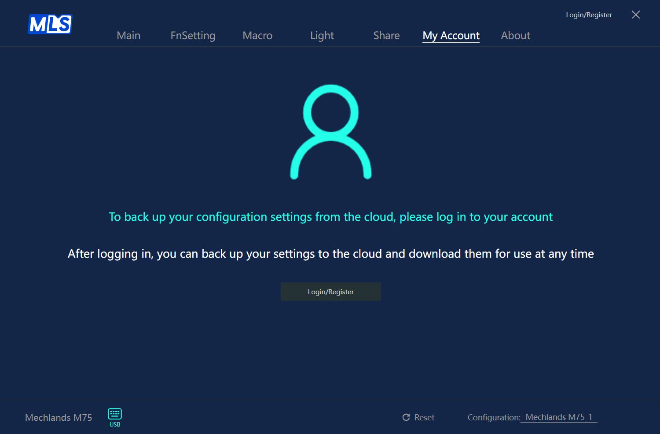660x434 pixels.
Task: Open the Configuration Mechlands M75_1 dropdown
Action: (559, 417)
